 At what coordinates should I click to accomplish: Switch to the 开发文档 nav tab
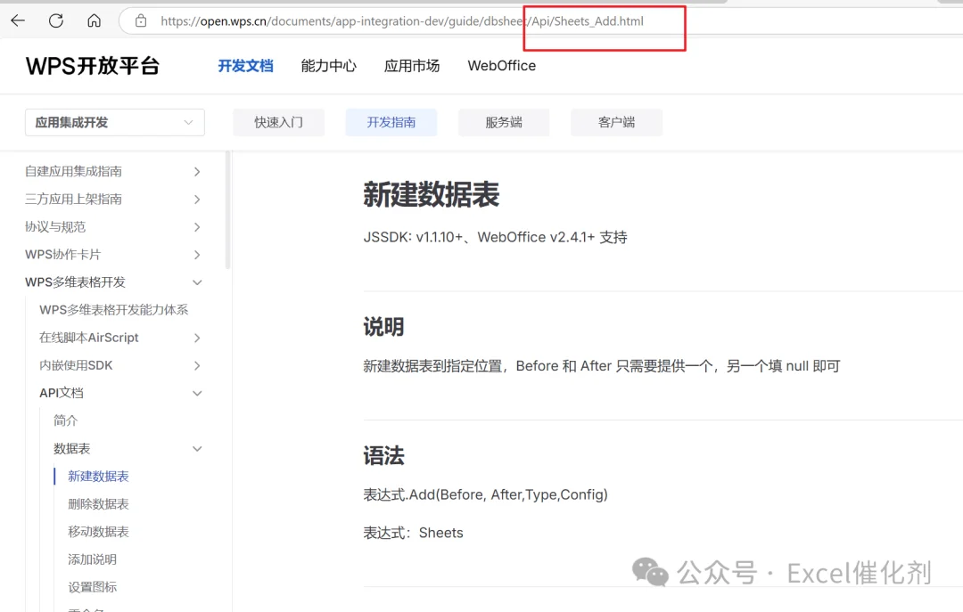(246, 66)
